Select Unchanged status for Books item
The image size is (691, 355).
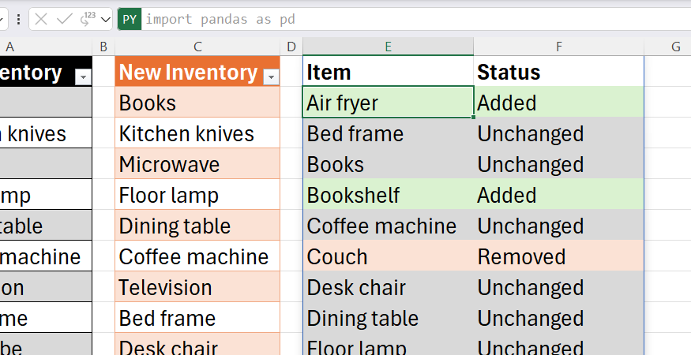[559, 164]
